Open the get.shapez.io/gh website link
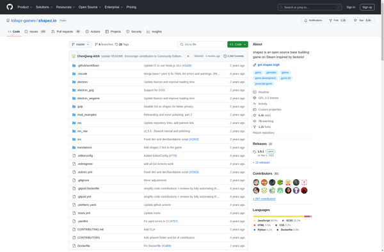This screenshot has height=252, width=384. tap(268, 65)
